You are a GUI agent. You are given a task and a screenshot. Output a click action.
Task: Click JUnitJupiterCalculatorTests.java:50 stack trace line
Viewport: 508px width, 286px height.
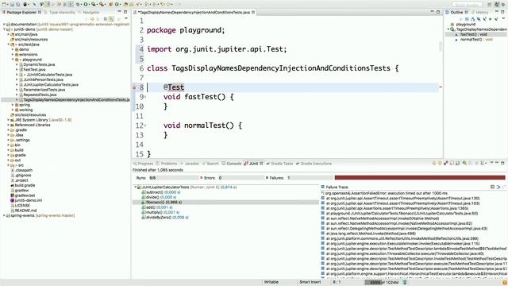(402, 214)
